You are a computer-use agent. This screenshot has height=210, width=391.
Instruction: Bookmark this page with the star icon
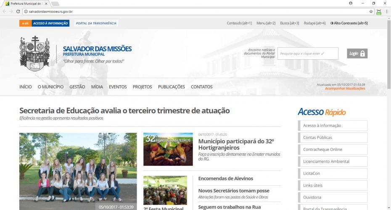[371, 11]
